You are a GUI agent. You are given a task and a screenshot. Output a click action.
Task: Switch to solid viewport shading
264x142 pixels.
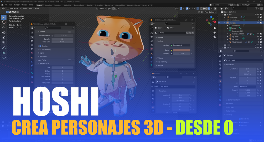[204, 8]
